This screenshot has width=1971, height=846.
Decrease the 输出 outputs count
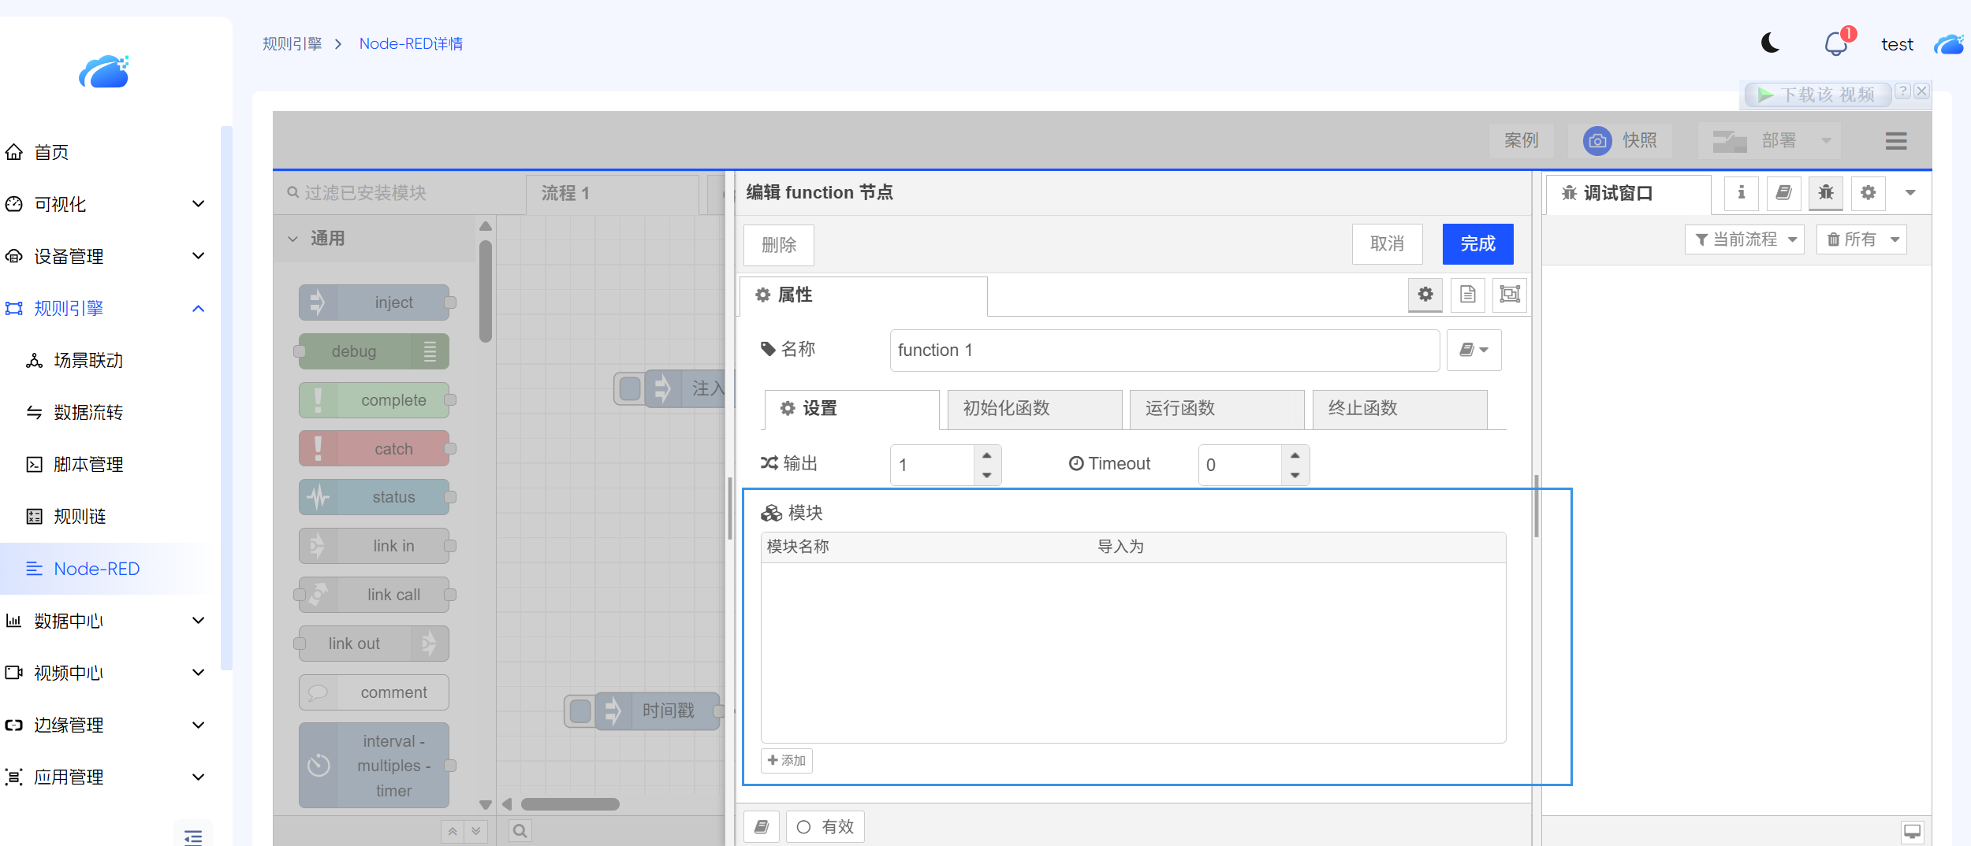point(987,475)
